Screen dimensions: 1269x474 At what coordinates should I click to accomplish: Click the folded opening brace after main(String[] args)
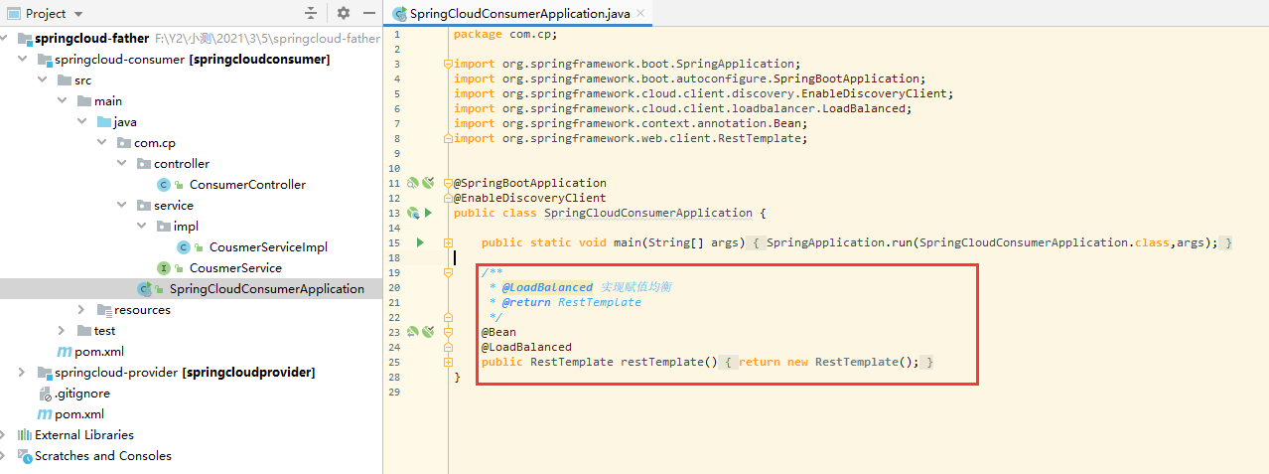click(x=757, y=242)
